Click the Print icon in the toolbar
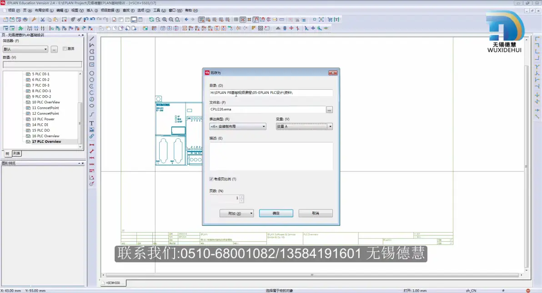This screenshot has width=542, height=293. [25, 20]
